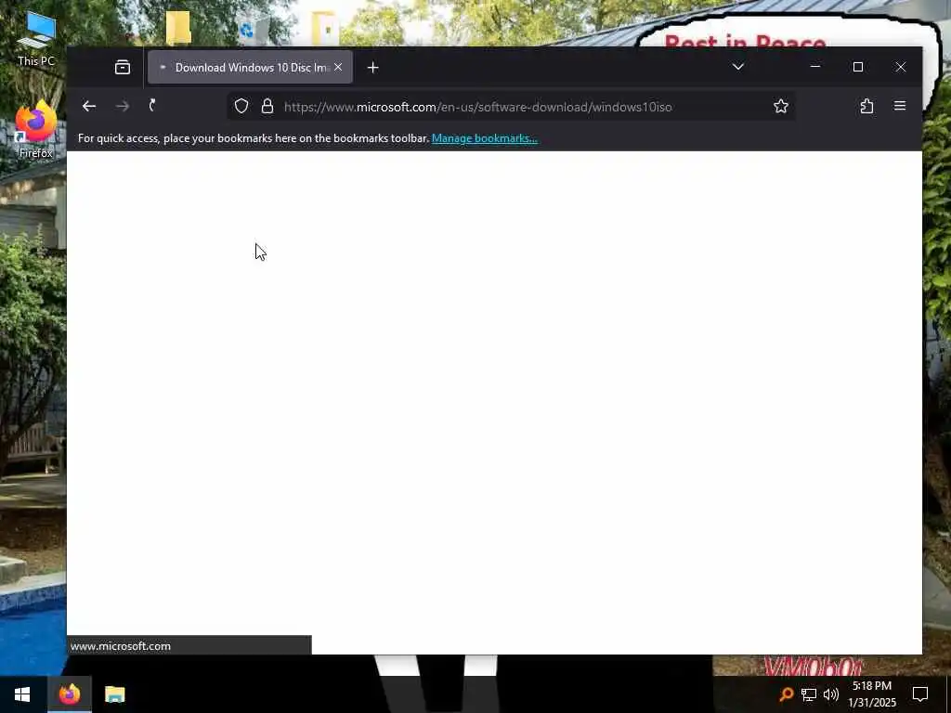951x713 pixels.
Task: Select the yellow folder icon on desktop
Action: [178, 28]
